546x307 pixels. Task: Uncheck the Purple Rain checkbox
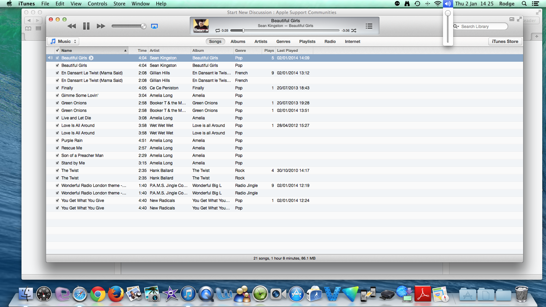(57, 141)
